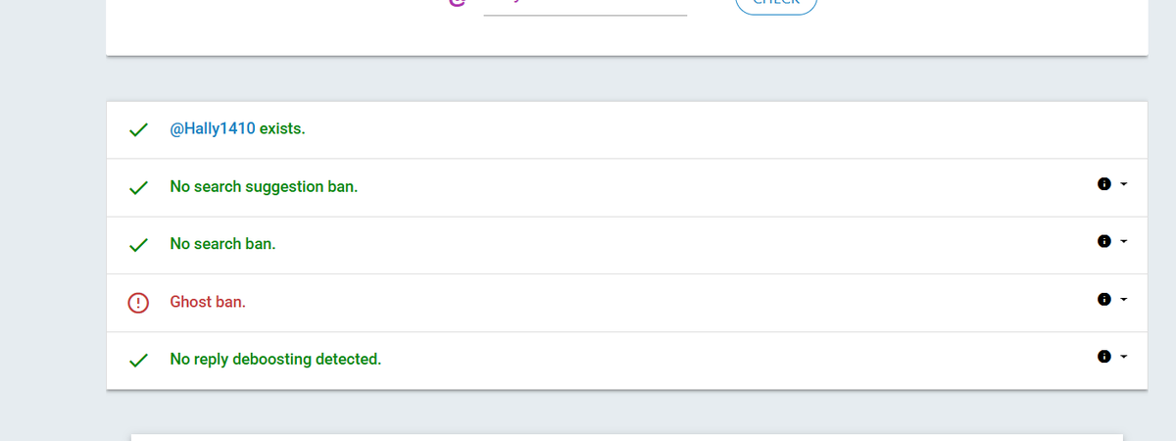This screenshot has height=441, width=1176.
Task: Select the No search suggestion ban result text
Action: click(x=264, y=186)
